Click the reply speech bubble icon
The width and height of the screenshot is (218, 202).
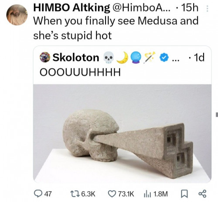[x=38, y=194]
